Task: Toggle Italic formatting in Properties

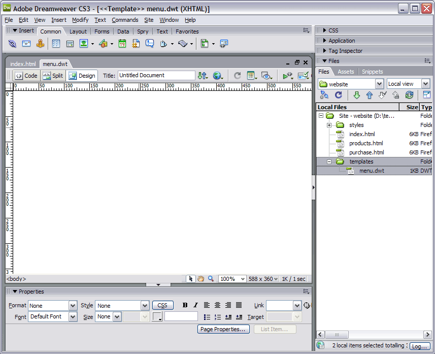Action: click(x=195, y=305)
